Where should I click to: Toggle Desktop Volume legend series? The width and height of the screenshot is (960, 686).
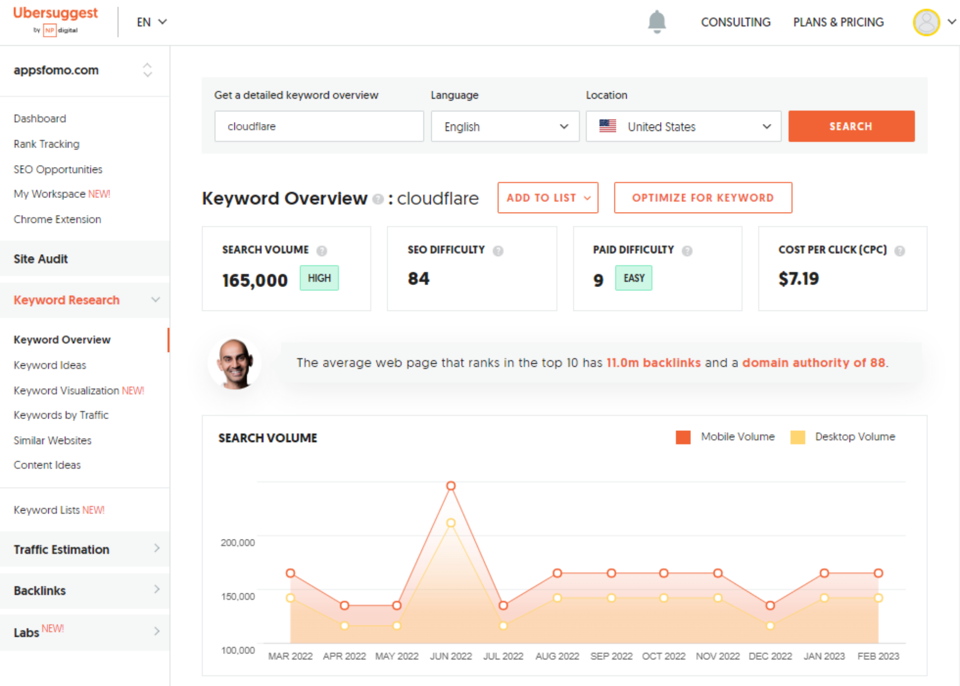pos(843,437)
